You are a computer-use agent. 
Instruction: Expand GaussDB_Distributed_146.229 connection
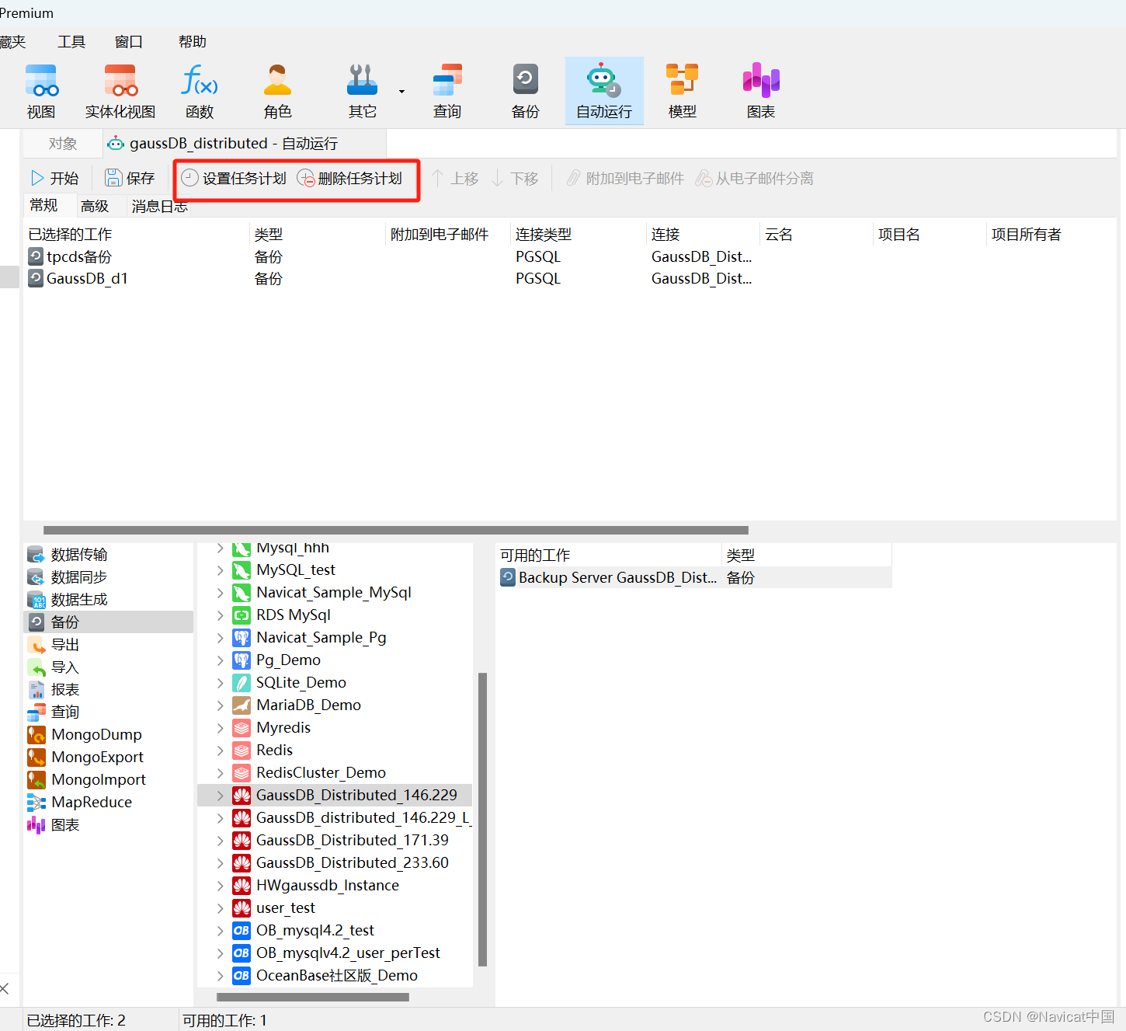point(220,796)
